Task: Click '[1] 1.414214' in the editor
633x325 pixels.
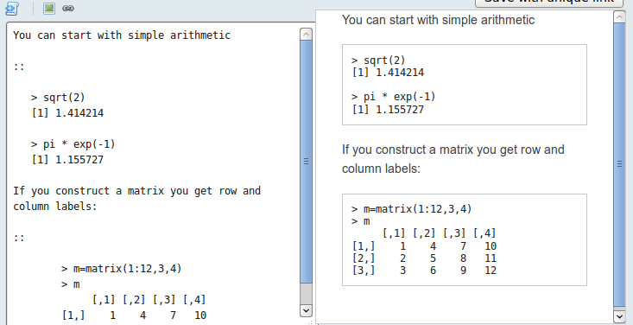Action: tap(67, 112)
